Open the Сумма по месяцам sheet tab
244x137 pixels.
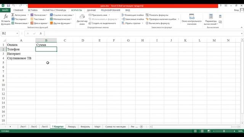pyautogui.click(x=115, y=127)
